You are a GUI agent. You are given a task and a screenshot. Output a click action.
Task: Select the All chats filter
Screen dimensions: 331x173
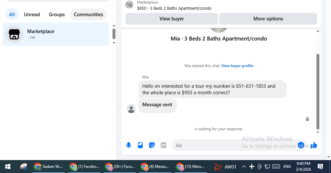point(12,14)
